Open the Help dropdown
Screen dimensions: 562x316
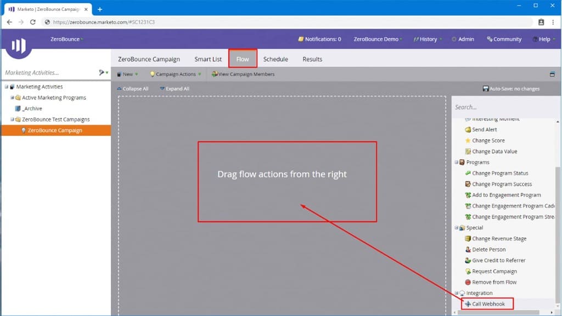point(544,39)
